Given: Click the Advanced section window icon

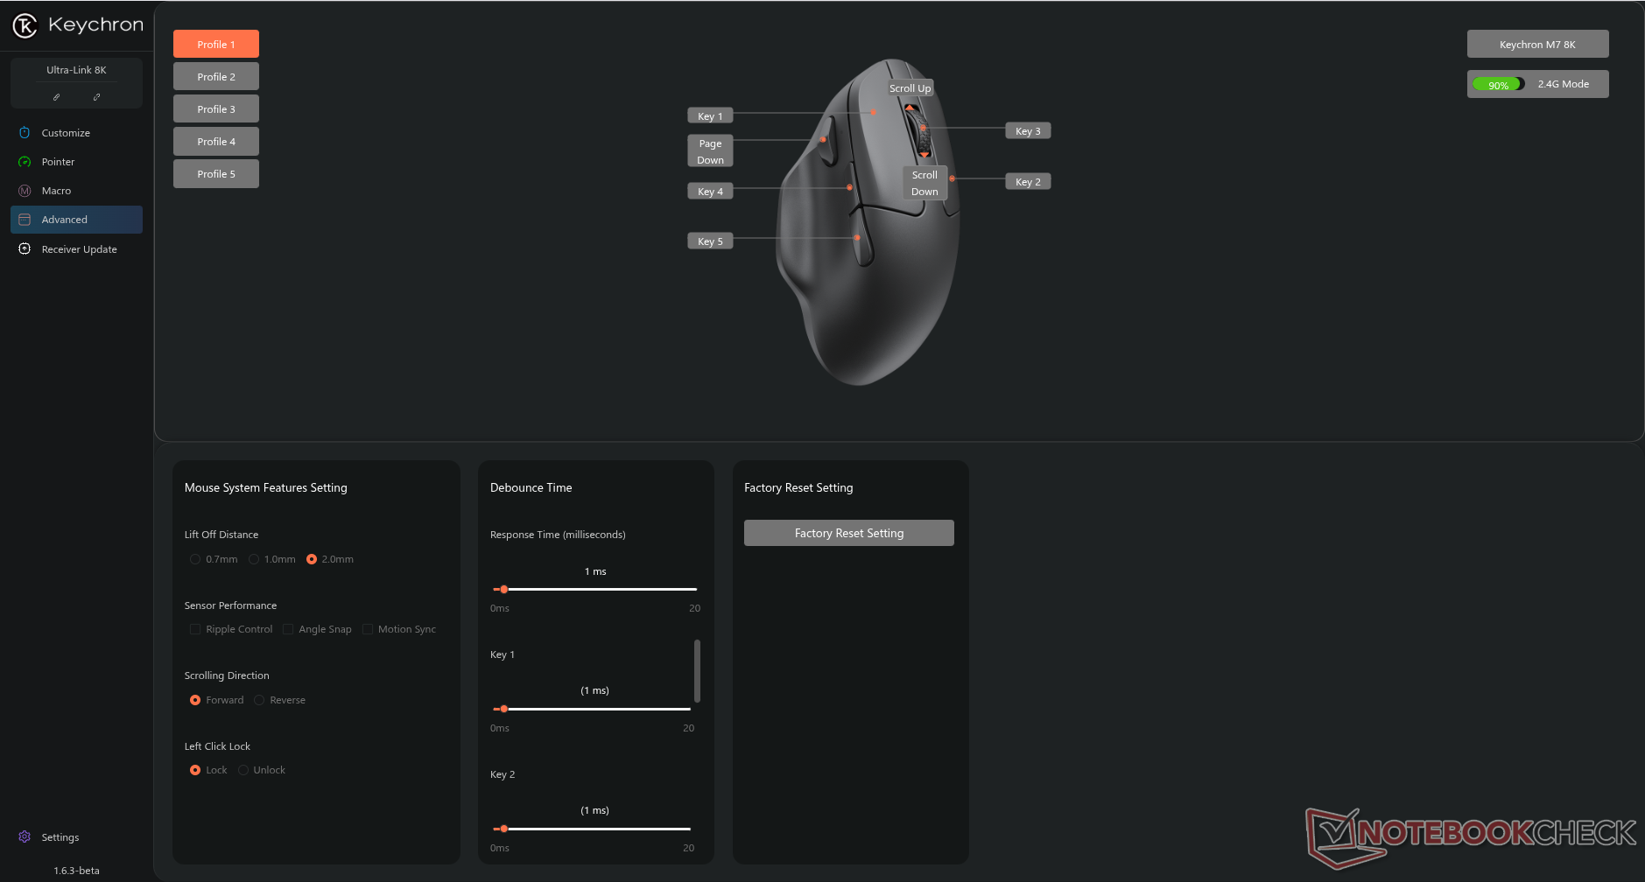Looking at the screenshot, I should (25, 220).
